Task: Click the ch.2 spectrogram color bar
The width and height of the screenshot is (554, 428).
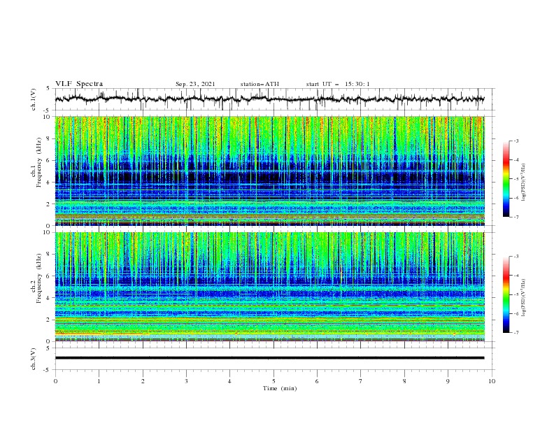Action: [x=506, y=294]
